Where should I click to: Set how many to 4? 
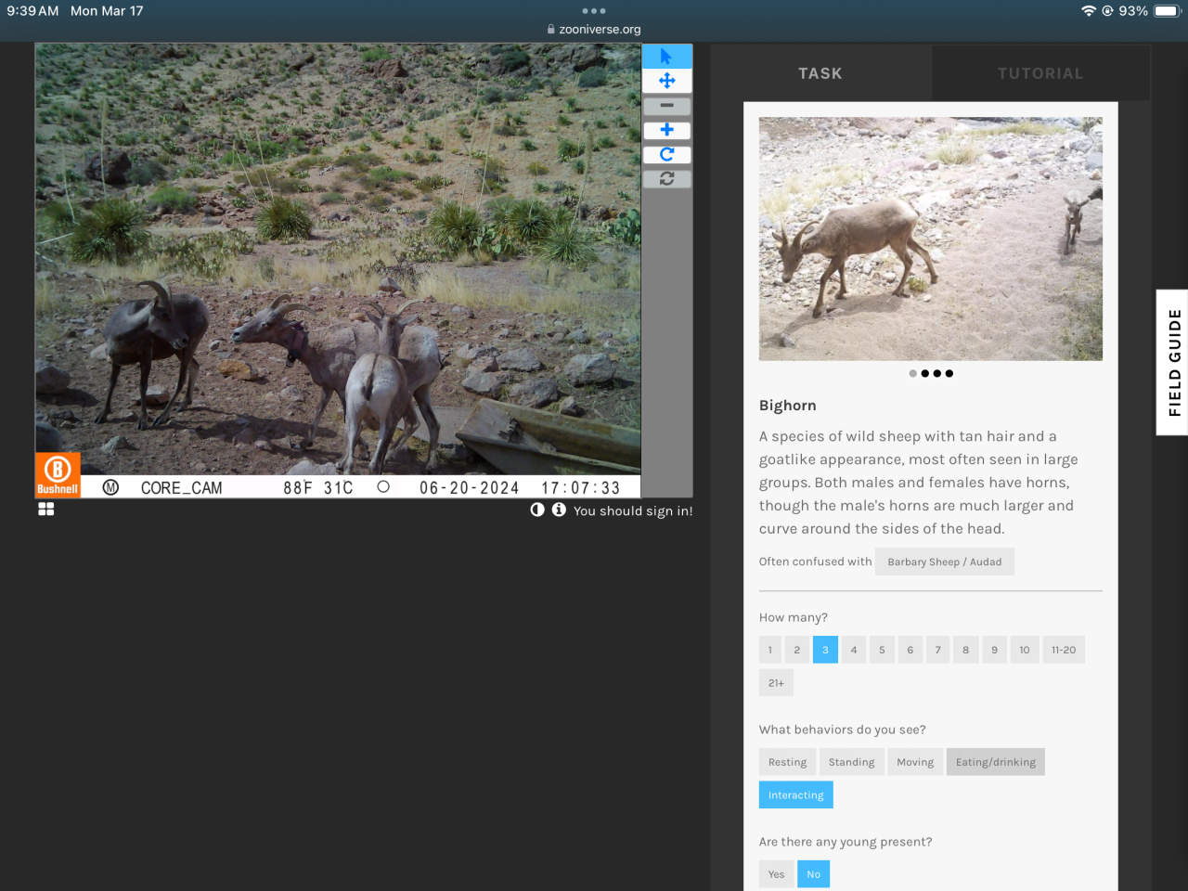click(854, 650)
